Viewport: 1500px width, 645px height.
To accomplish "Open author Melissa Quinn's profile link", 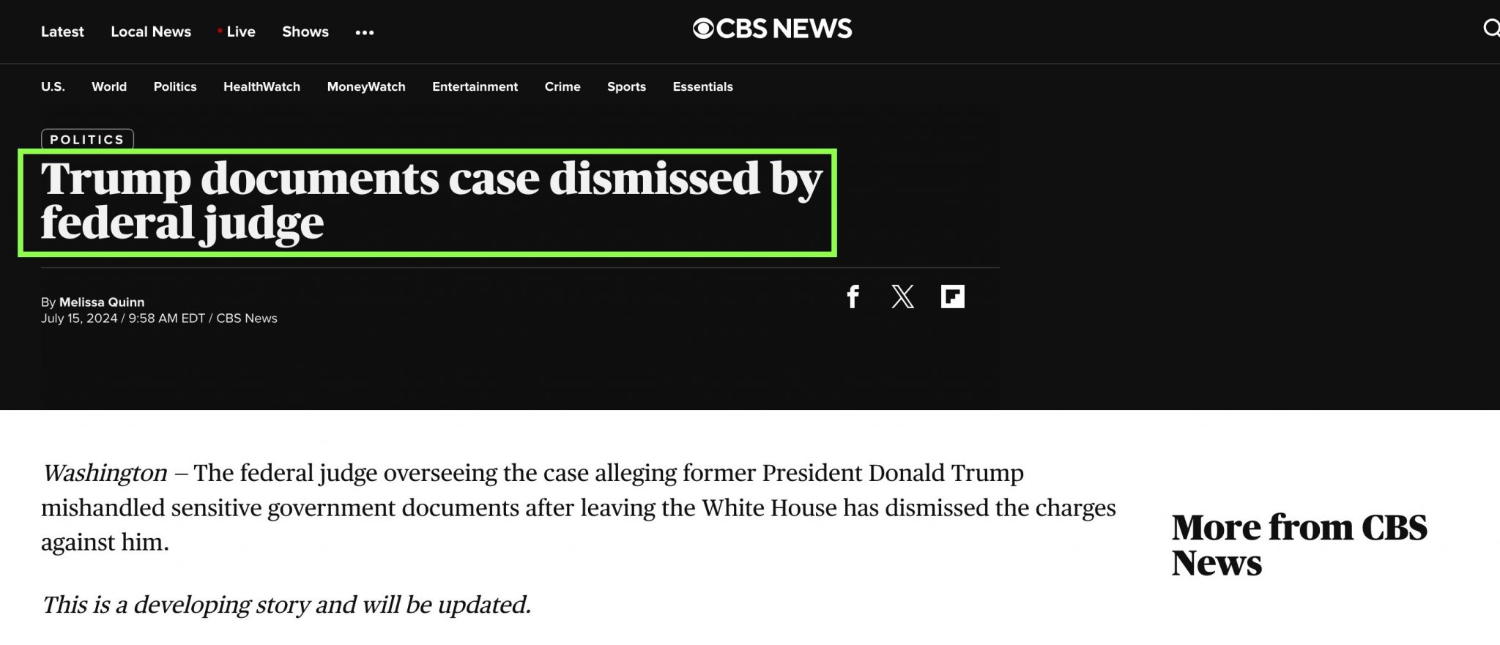I will (102, 302).
